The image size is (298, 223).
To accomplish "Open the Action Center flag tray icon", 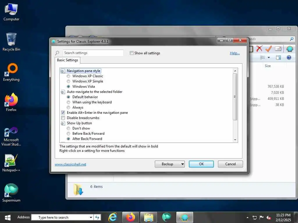I will click(x=262, y=217).
